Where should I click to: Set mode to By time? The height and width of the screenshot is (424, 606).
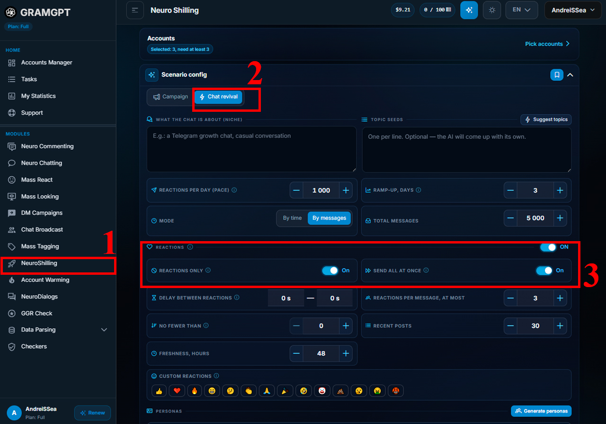tap(292, 218)
